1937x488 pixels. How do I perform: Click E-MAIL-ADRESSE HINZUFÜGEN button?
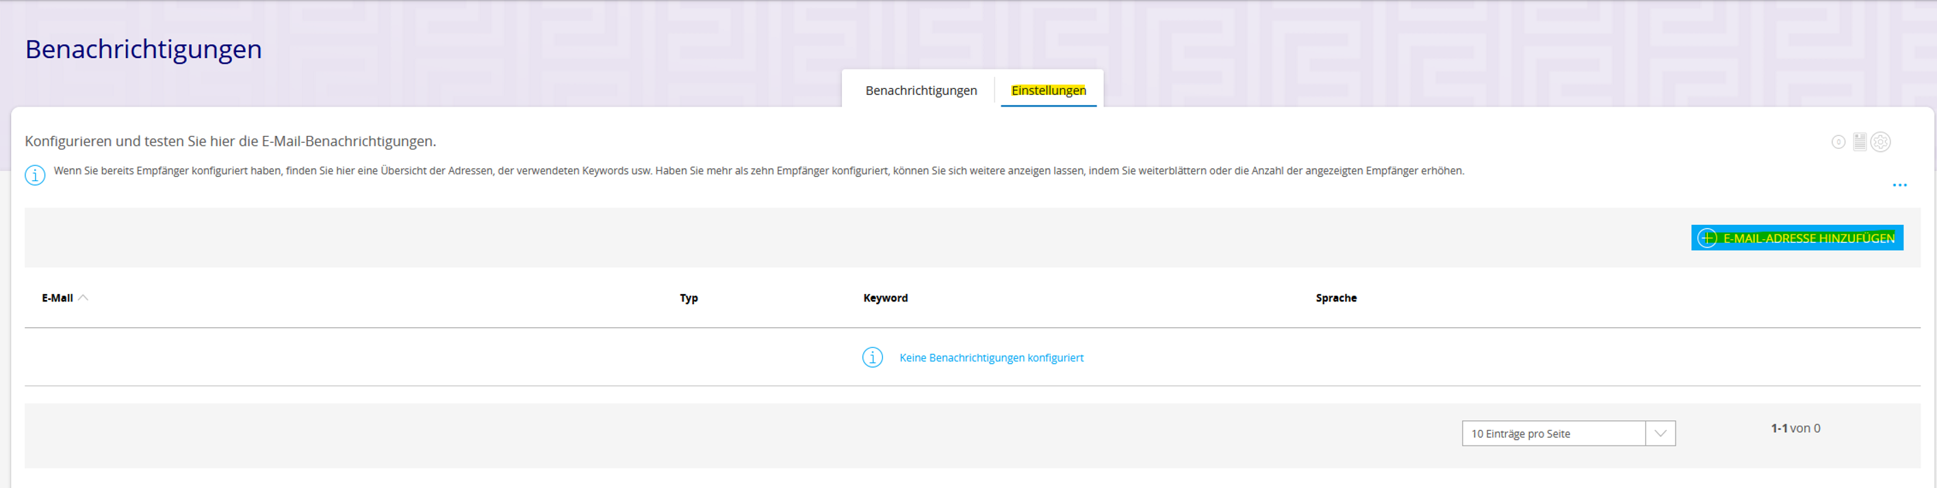[1797, 238]
